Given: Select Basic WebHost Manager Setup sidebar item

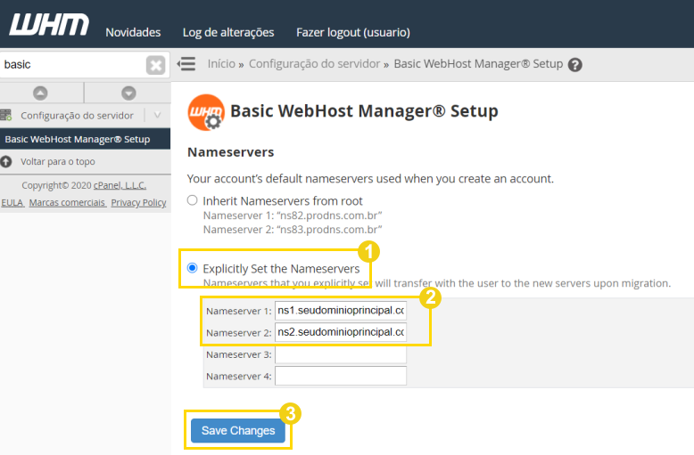Looking at the screenshot, I should [x=85, y=139].
